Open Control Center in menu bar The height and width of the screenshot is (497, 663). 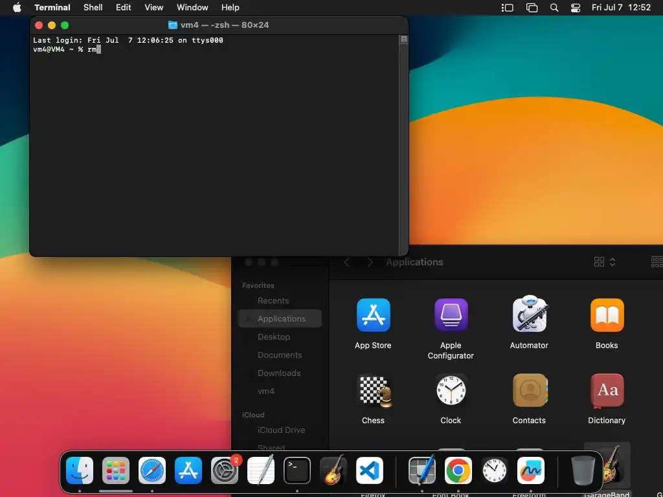pyautogui.click(x=576, y=8)
